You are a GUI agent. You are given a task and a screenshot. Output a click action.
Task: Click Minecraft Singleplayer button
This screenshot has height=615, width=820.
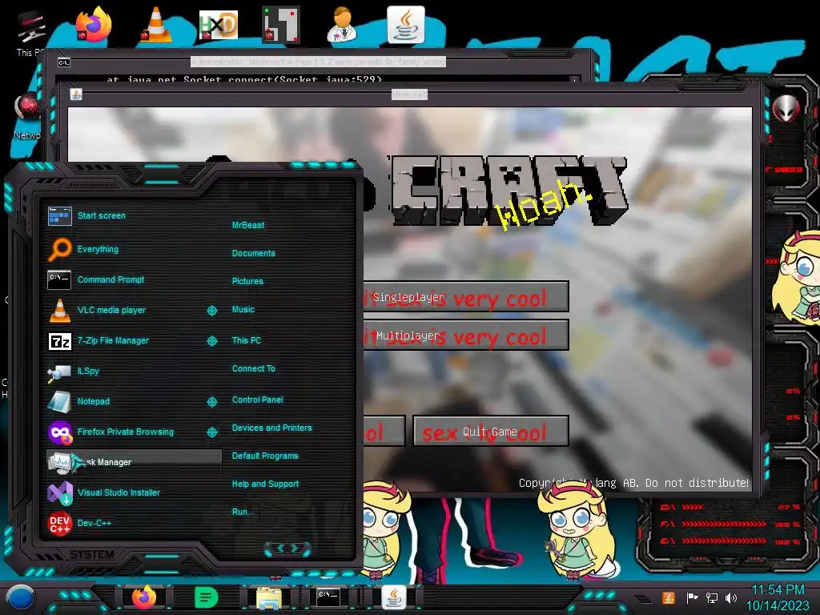pos(466,296)
